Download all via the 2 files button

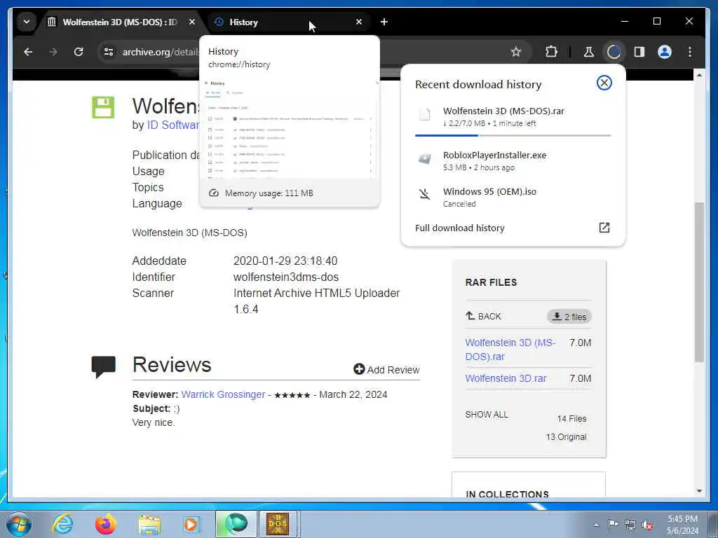pos(569,317)
